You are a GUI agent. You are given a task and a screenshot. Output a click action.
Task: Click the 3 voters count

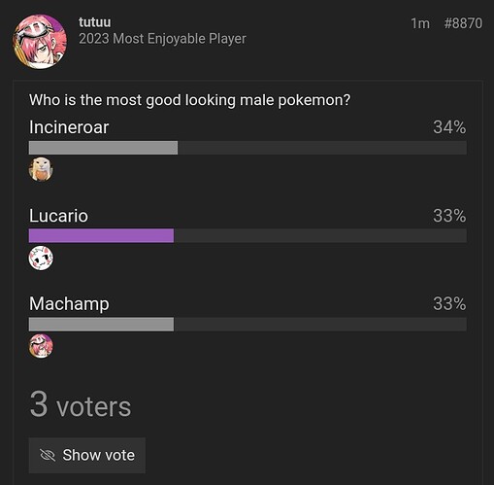coord(81,405)
